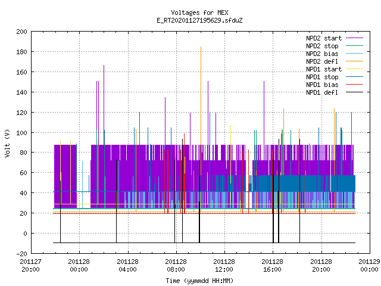Click the black NPD1 defl legend line
381x286 pixels.
pyautogui.click(x=354, y=92)
